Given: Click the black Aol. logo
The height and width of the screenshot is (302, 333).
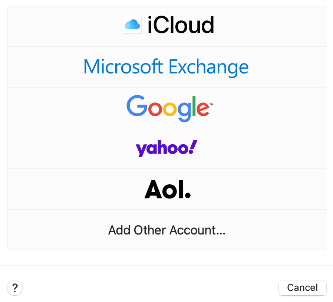Looking at the screenshot, I should 167,190.
